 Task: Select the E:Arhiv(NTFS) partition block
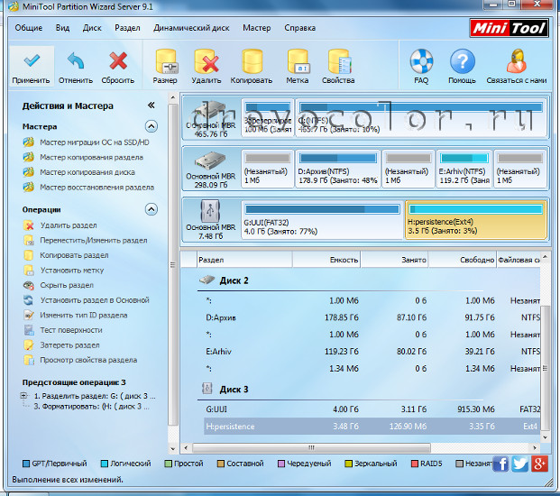[464, 169]
